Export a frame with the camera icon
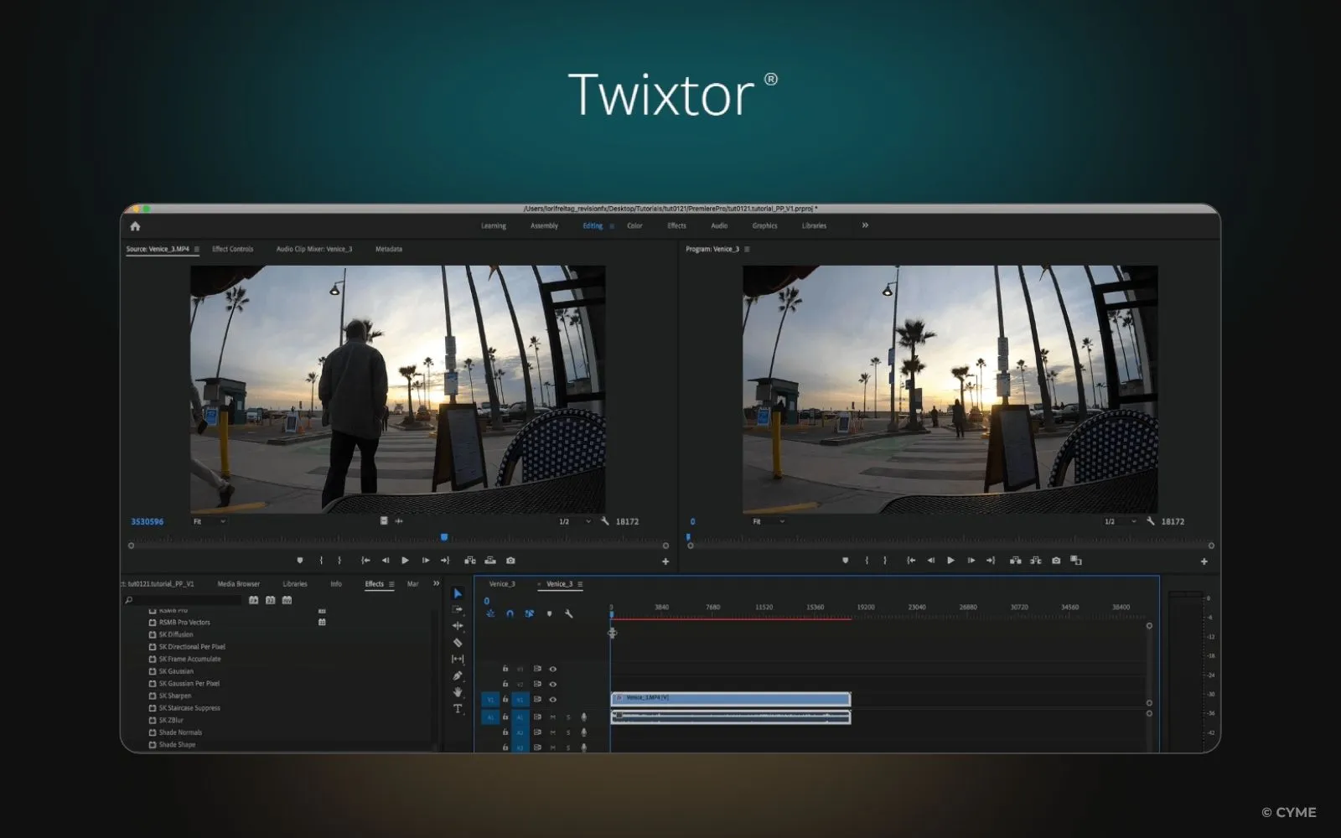Screen dimensions: 1341x838 (510, 561)
